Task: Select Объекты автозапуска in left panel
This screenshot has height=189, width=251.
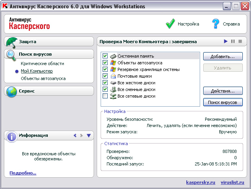Action: pos(43,78)
